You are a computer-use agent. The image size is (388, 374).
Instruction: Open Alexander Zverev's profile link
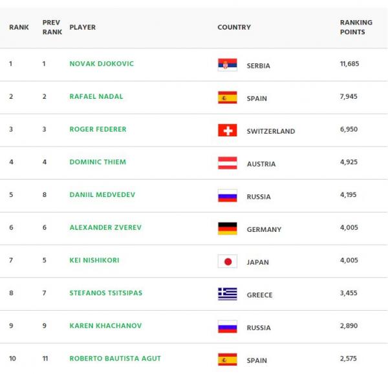coord(105,227)
